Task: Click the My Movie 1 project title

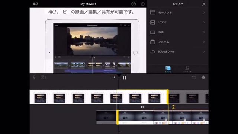Action: (88, 4)
